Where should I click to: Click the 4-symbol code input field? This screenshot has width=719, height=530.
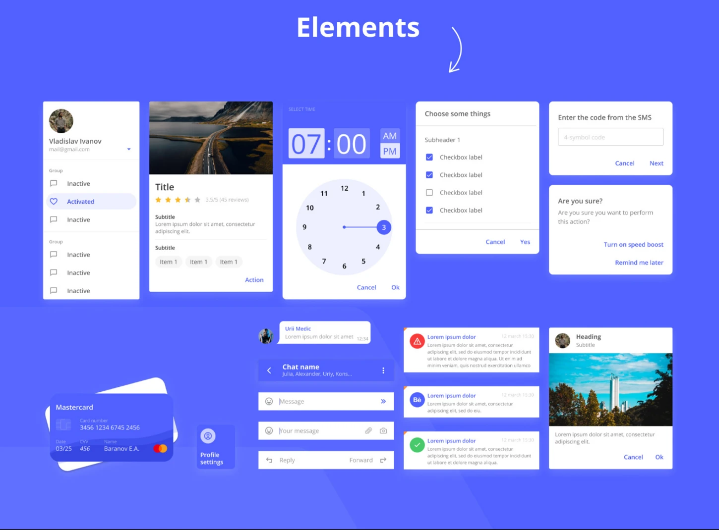point(610,137)
